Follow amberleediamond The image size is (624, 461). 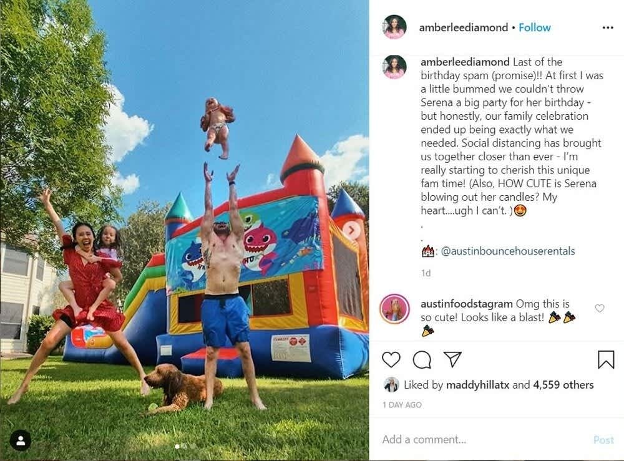(x=535, y=27)
